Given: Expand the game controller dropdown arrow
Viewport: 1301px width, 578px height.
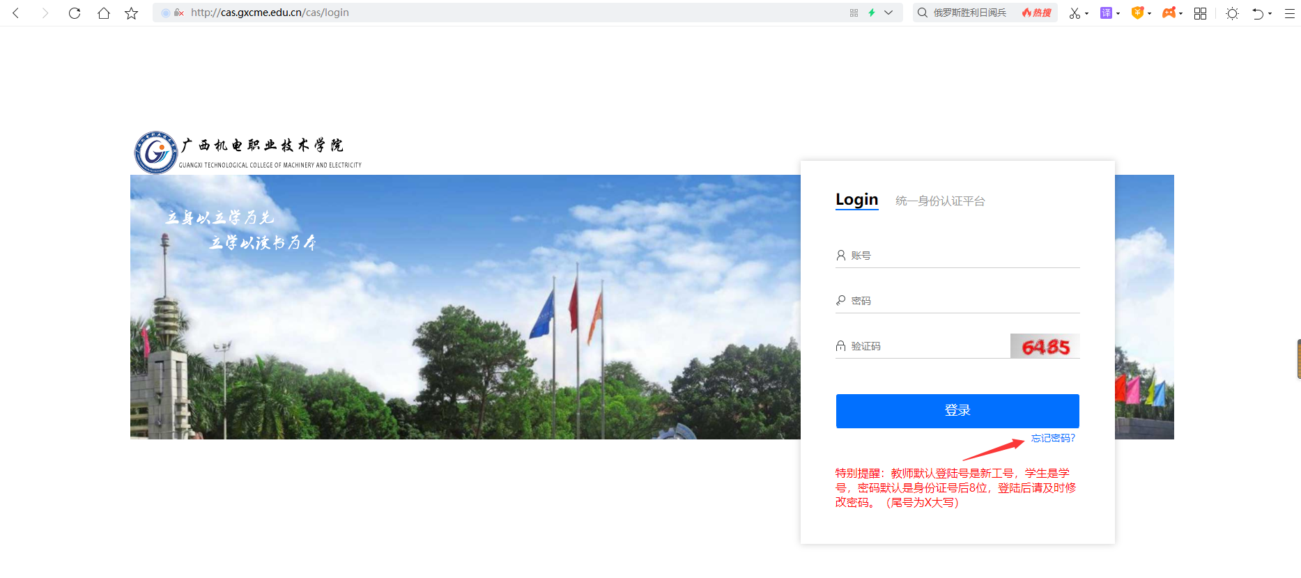Looking at the screenshot, I should 1180,14.
